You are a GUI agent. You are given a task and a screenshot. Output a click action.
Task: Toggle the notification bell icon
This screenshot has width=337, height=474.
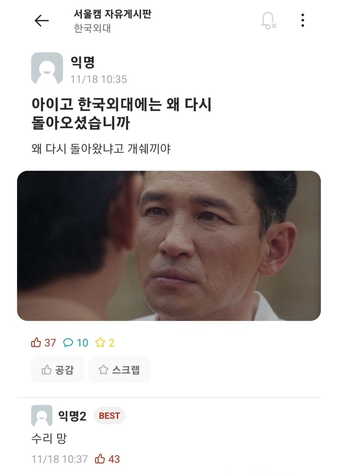[x=268, y=21]
